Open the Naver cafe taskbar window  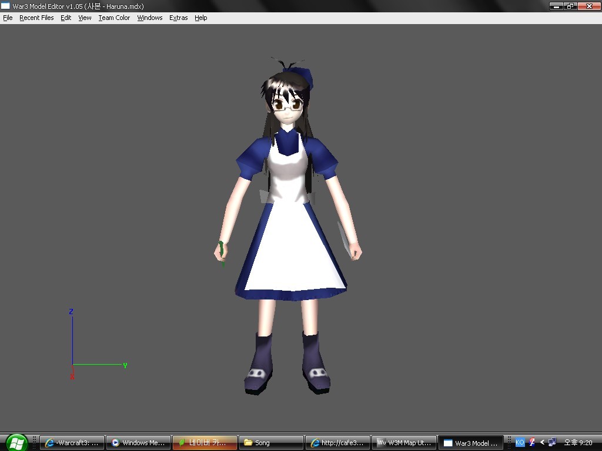point(205,443)
